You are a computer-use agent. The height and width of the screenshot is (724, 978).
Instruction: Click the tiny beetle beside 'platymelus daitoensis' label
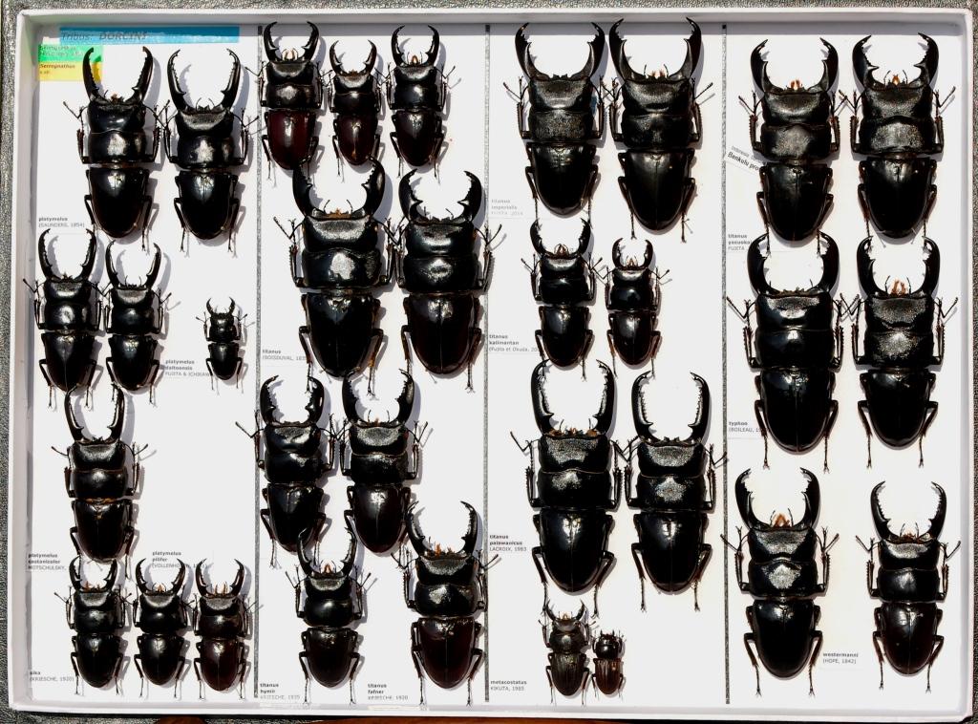223,339
